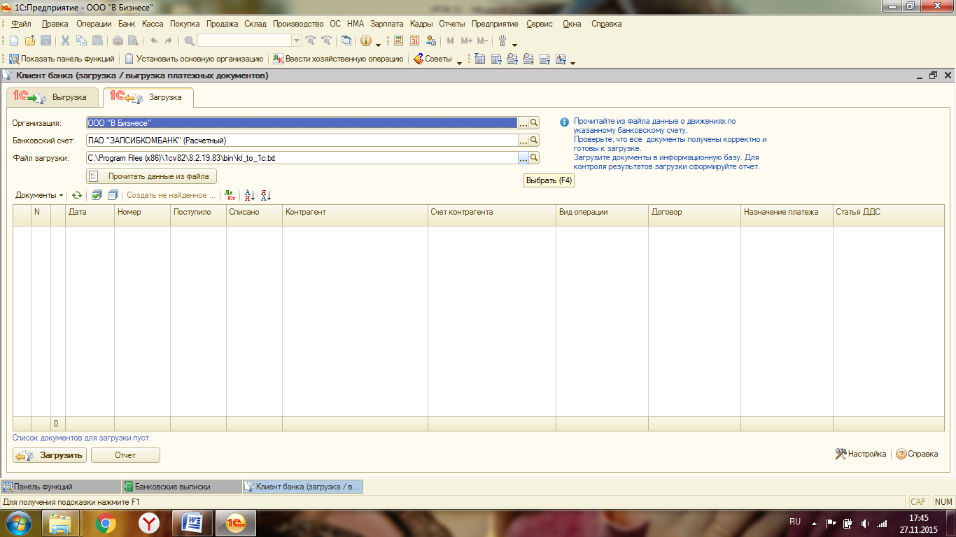This screenshot has height=537, width=956.
Task: Click the windows list icon
Action: click(346, 41)
